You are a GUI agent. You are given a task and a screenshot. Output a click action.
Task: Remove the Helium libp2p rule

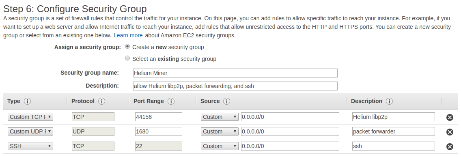pyautogui.click(x=450, y=117)
